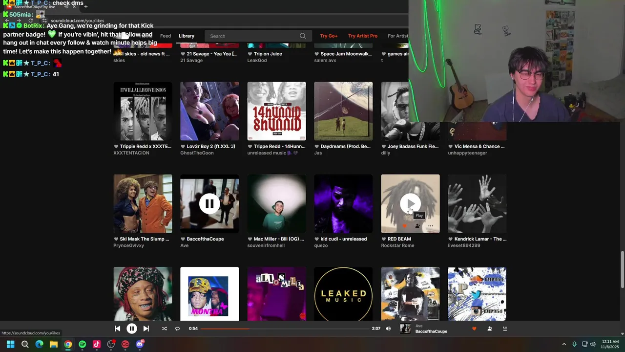Skip to the next track in player
625x352 pixels.
[x=146, y=329]
